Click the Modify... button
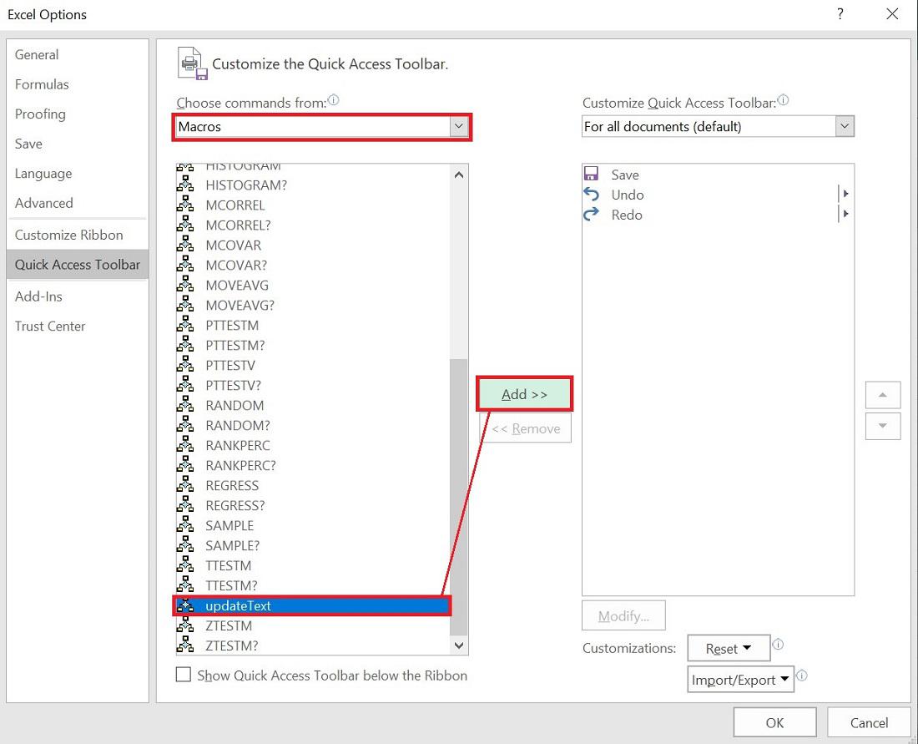The height and width of the screenshot is (744, 918). pyautogui.click(x=623, y=615)
